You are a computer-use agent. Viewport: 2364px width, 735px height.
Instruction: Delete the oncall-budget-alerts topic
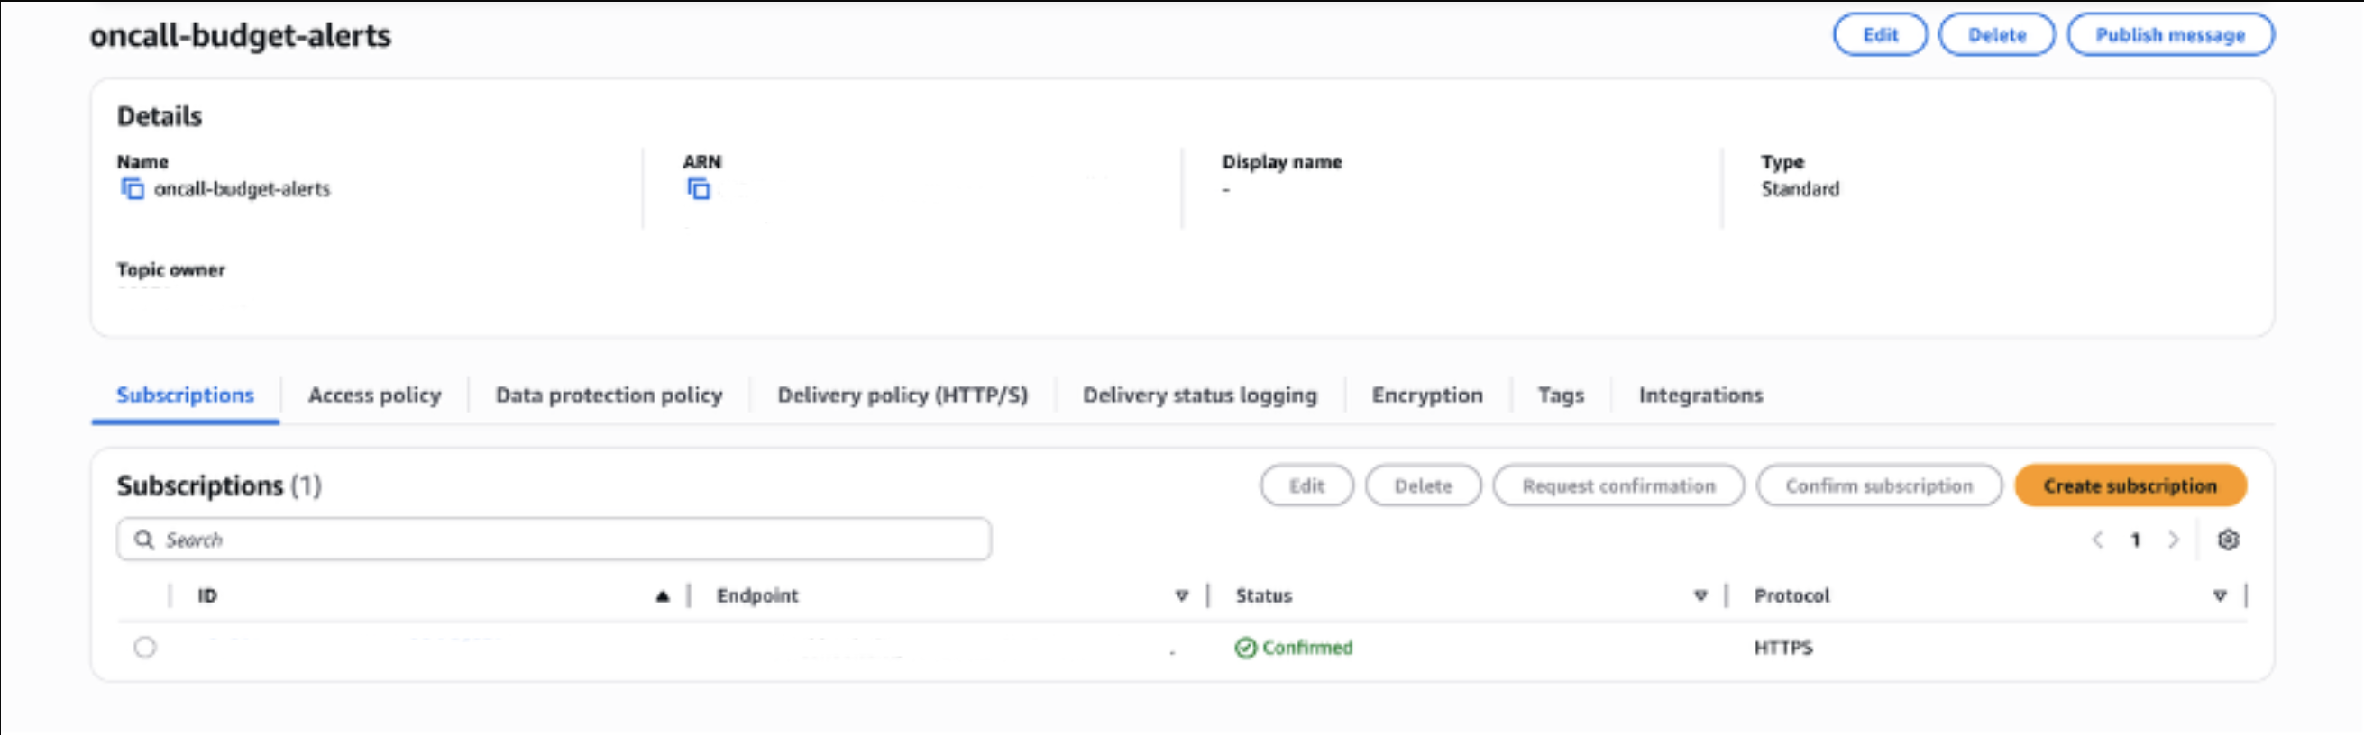click(x=1996, y=35)
